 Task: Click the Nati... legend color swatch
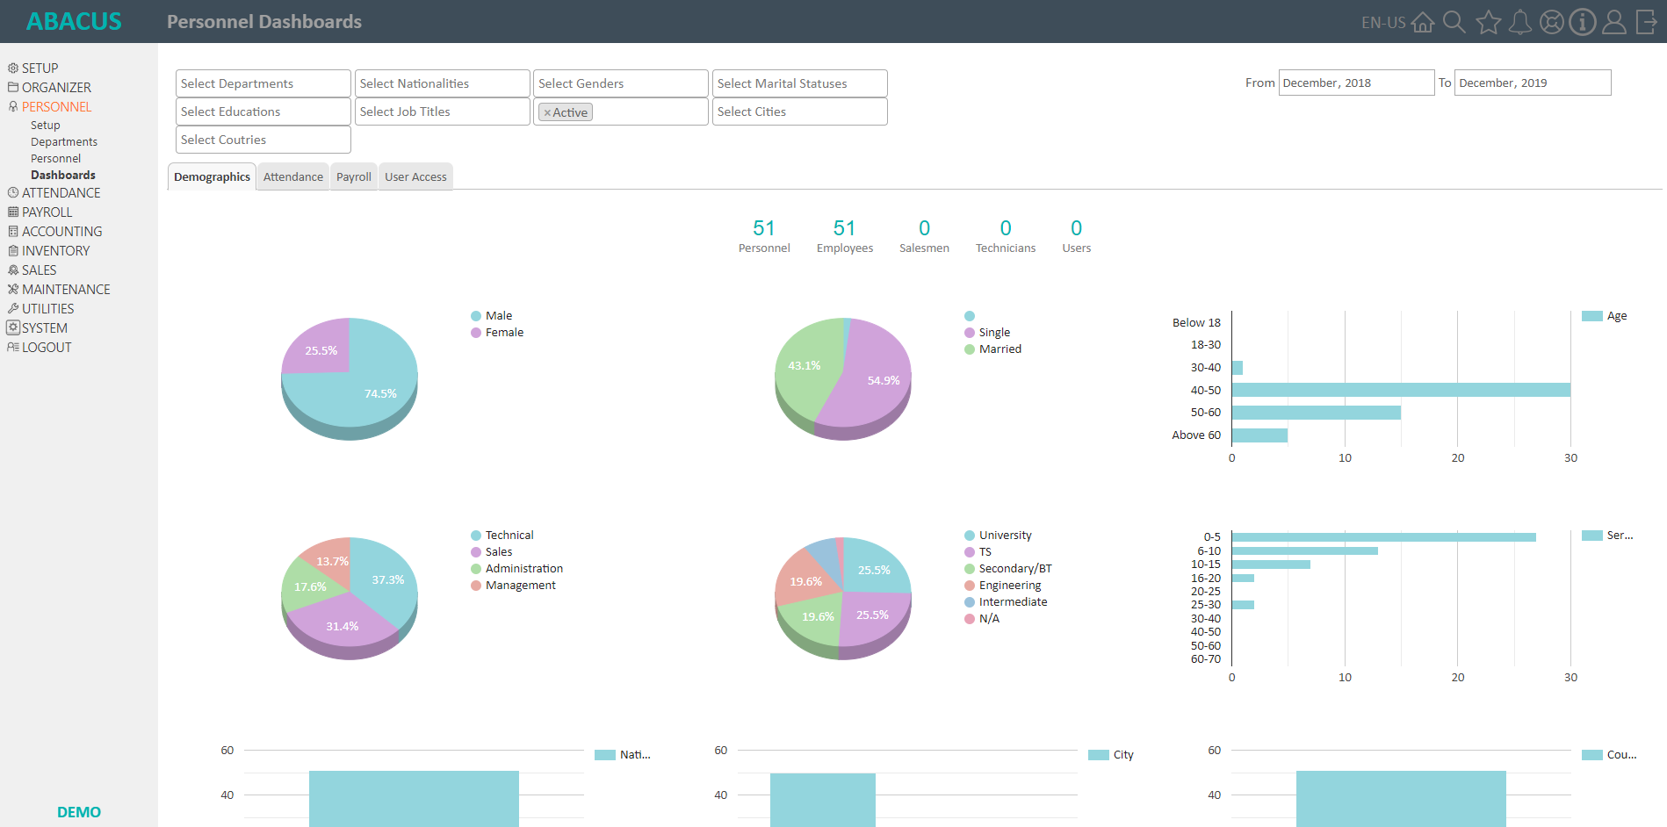(x=605, y=754)
